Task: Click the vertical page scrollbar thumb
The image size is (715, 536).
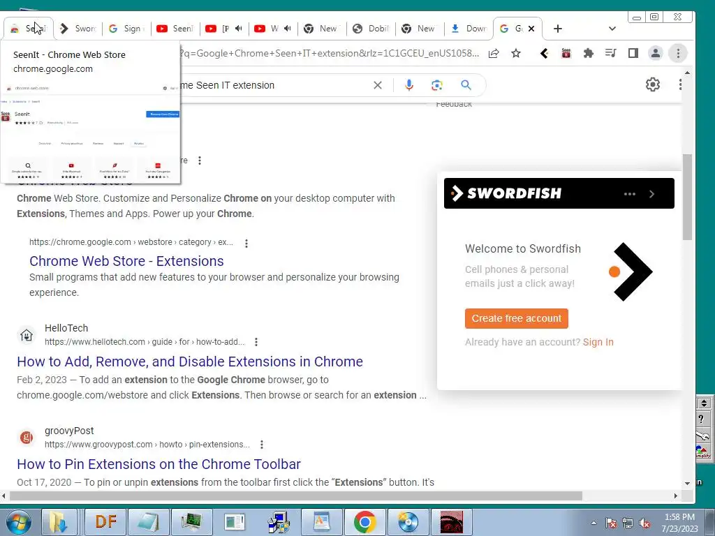Action: click(x=687, y=197)
